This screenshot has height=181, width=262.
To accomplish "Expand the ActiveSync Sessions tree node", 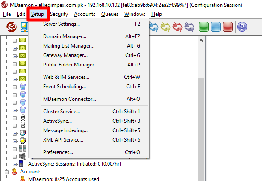I will tap(15, 164).
